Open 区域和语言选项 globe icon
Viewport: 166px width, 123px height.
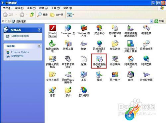point(99,46)
